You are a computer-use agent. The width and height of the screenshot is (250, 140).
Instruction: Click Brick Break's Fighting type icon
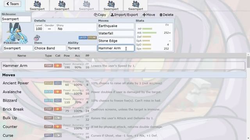pos(48,109)
